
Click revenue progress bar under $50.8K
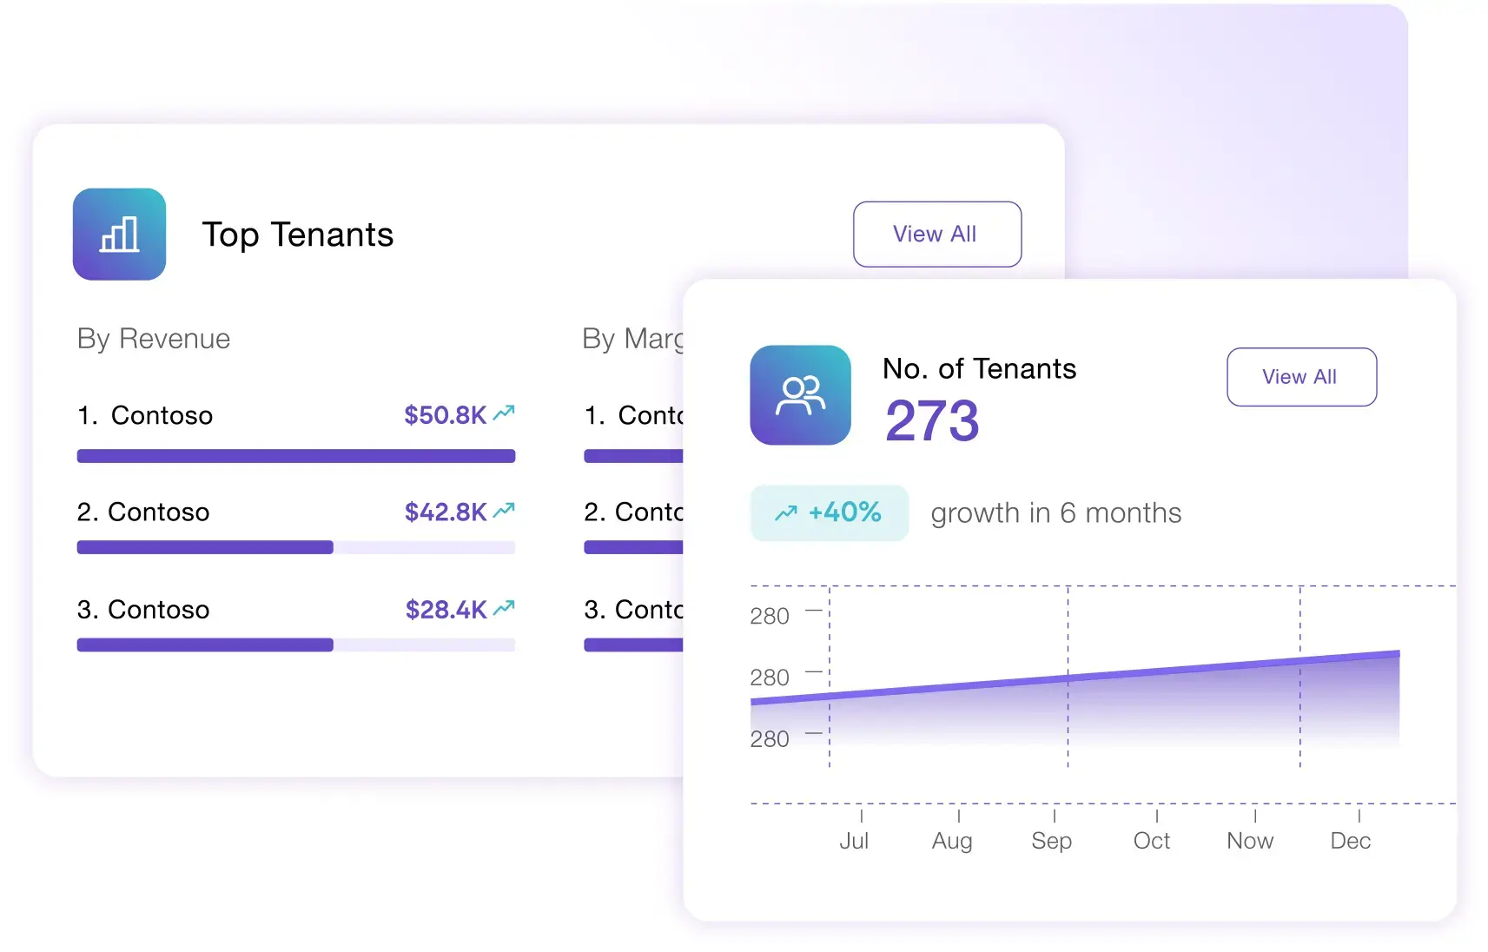(296, 456)
